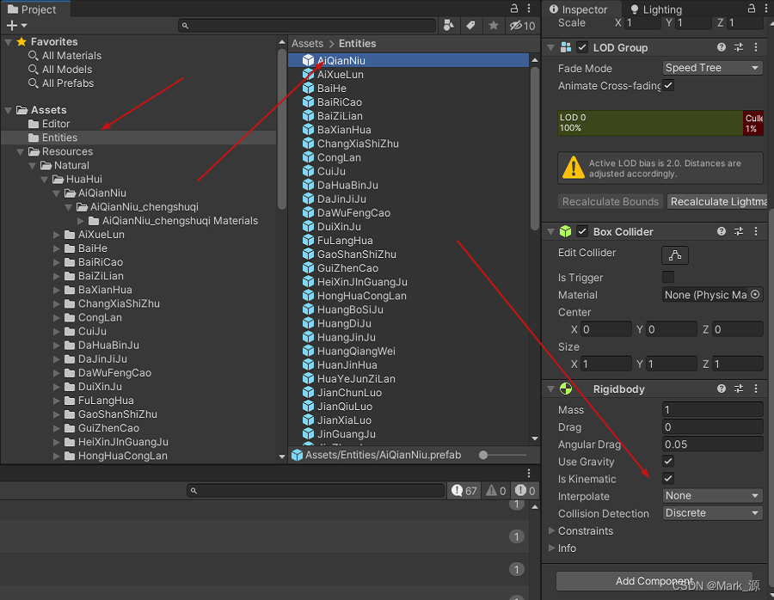Open the Fade Mode Speed Tree dropdown
Image resolution: width=774 pixels, height=600 pixels.
712,68
